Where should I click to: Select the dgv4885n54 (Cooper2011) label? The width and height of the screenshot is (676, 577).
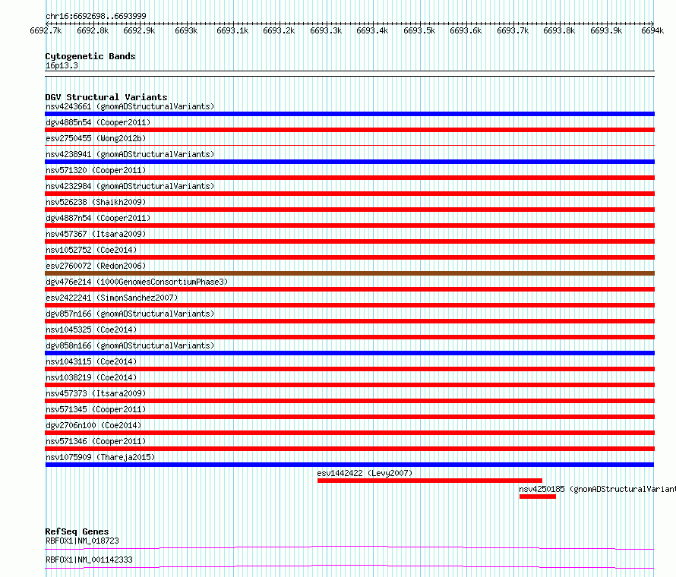(98, 122)
